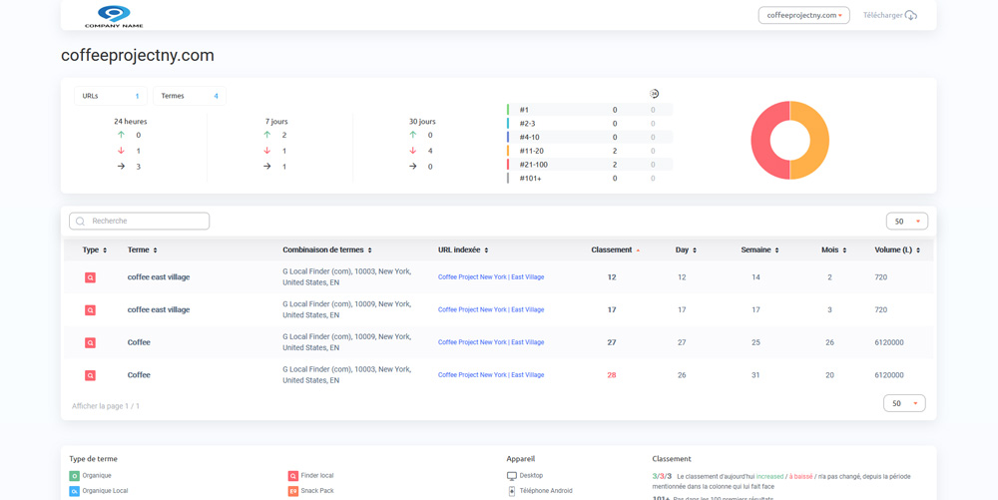Image resolution: width=998 pixels, height=500 pixels.
Task: Sort by Mois column header
Action: (x=833, y=250)
